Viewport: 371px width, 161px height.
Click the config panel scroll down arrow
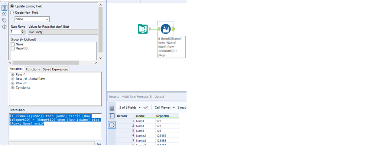coord(100,58)
